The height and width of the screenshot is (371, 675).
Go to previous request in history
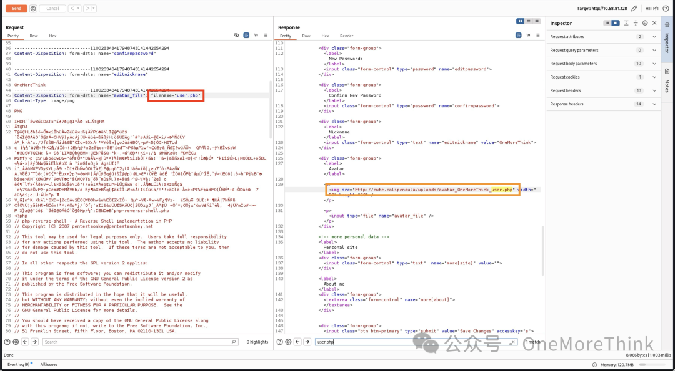72,9
